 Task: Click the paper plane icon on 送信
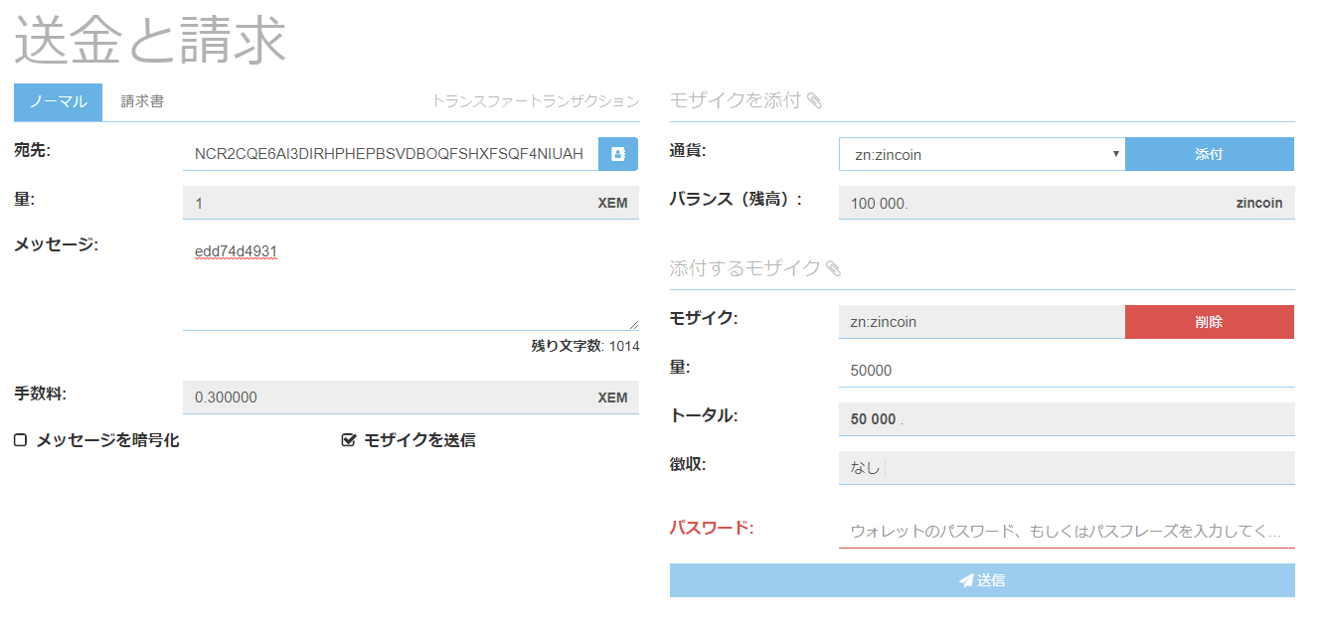coord(965,580)
